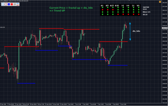Viewport: 168px width, 106px height.
Task: Click the W1 timeframe column header
Action: pyautogui.click(x=138, y=6)
